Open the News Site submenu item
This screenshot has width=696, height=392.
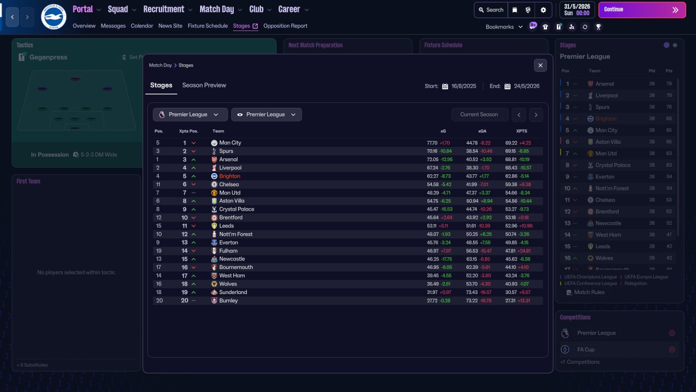coord(170,26)
